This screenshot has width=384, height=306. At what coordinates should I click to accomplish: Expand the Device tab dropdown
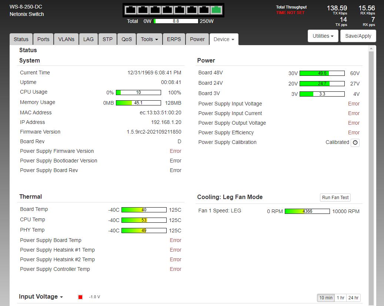tap(224, 39)
